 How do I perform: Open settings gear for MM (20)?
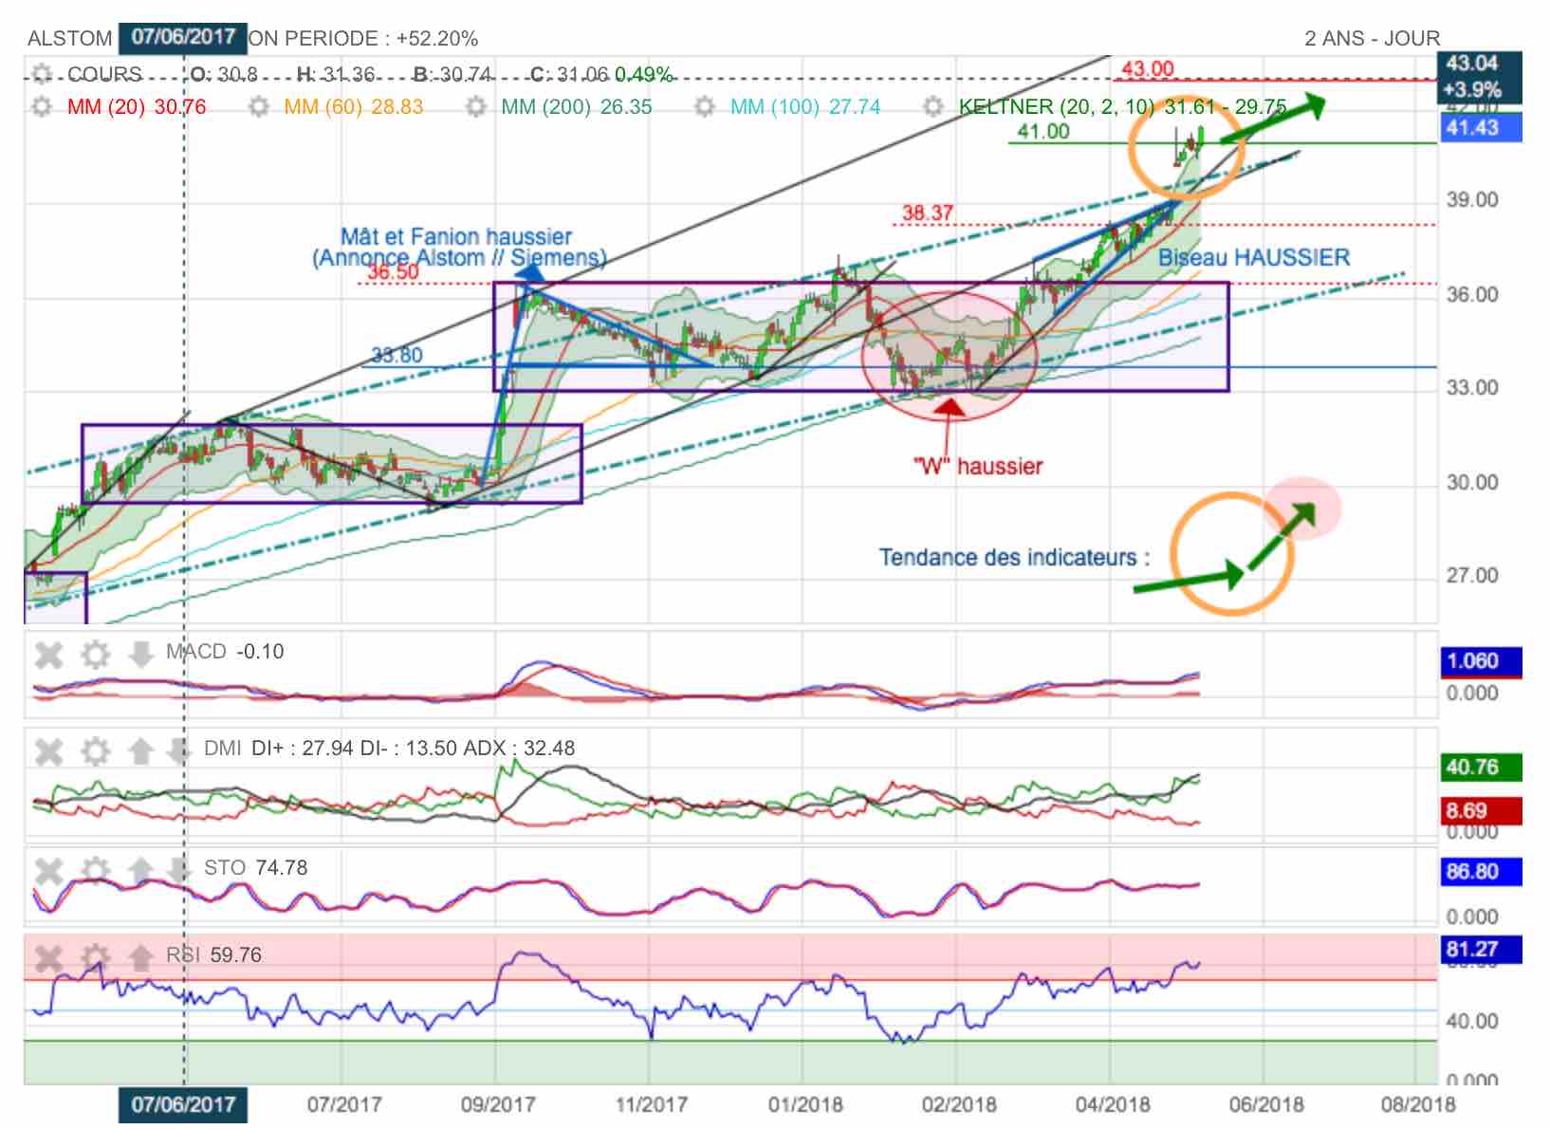pyautogui.click(x=41, y=106)
